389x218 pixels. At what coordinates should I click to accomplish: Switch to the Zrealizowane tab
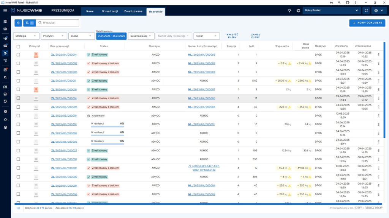pyautogui.click(x=133, y=11)
